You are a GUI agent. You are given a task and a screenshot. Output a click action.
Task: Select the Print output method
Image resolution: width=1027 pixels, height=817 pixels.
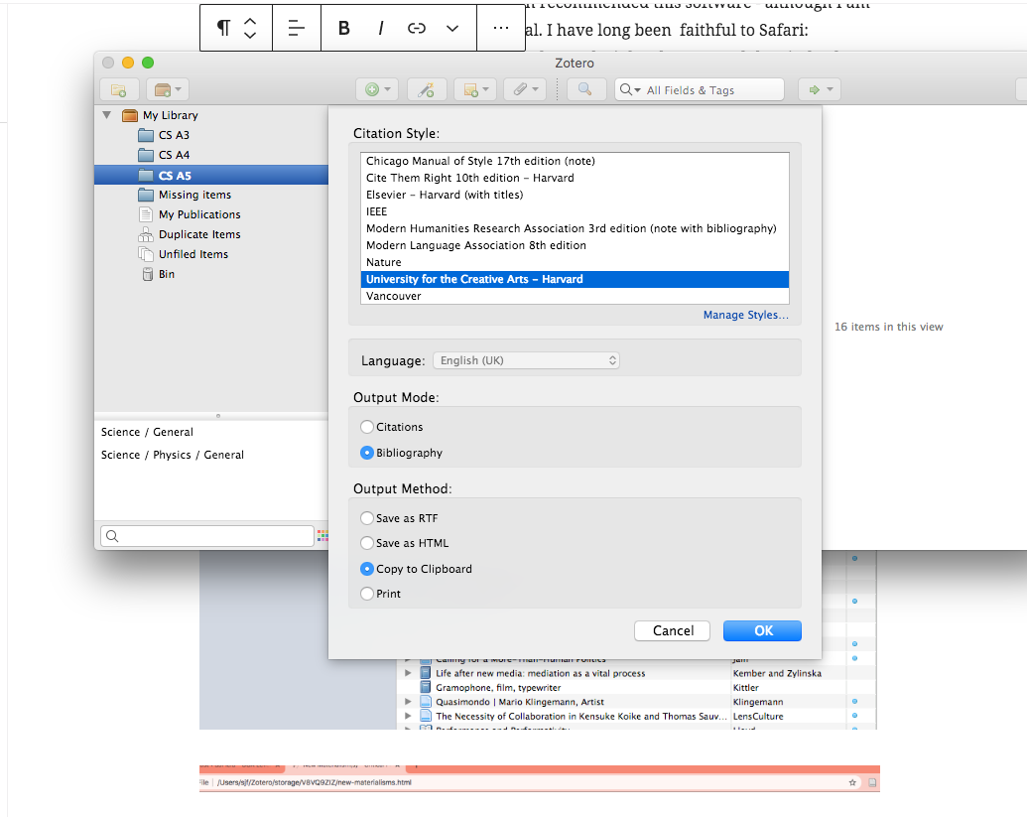pyautogui.click(x=367, y=594)
